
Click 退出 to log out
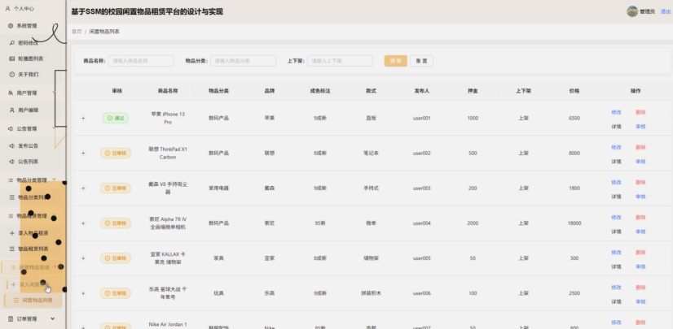point(666,12)
